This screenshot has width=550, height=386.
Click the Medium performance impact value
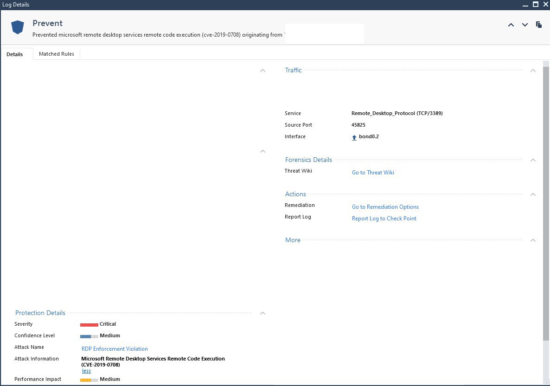pyautogui.click(x=110, y=379)
